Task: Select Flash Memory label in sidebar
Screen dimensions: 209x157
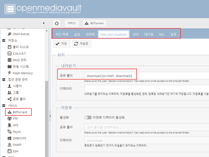Action: click(x=23, y=73)
